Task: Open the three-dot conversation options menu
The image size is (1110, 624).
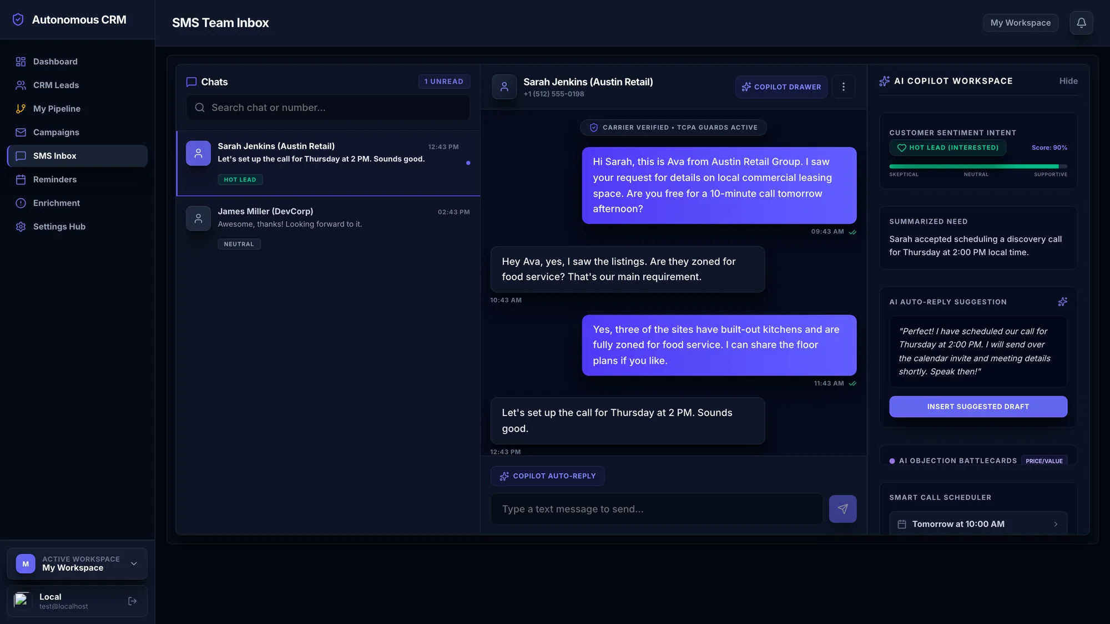Action: [844, 87]
